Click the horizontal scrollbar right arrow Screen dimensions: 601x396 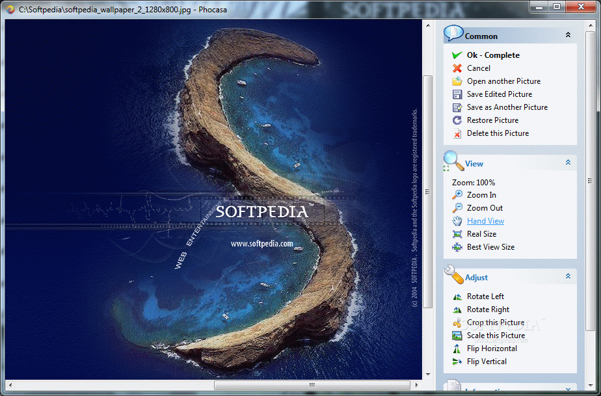pyautogui.click(x=417, y=385)
